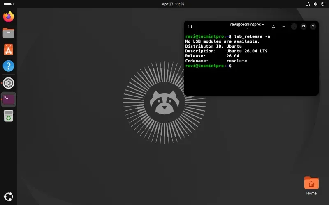Show applications using the Ubuntu logo button
329x205 pixels.
coord(8,196)
